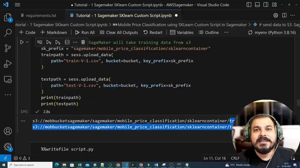Viewport: 300px width, 168px height.
Task: Change CRLF end of line sequence
Action: tap(235, 158)
